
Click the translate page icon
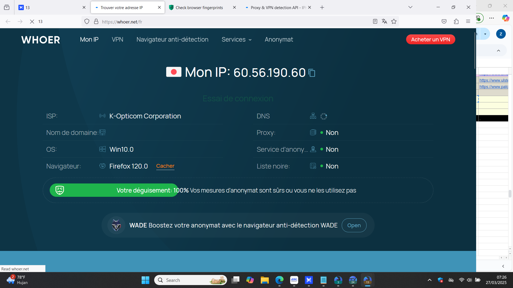pos(384,22)
